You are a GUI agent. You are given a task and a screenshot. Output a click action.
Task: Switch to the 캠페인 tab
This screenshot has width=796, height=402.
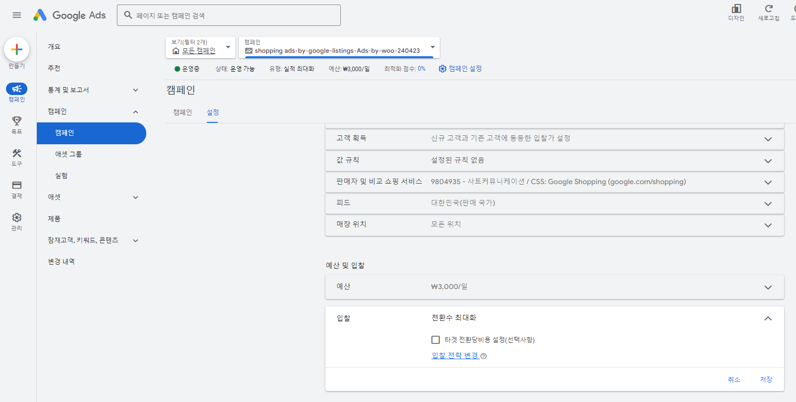183,112
